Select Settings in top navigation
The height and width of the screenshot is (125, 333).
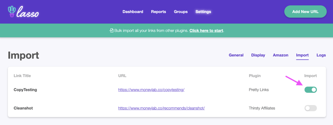tap(203, 12)
